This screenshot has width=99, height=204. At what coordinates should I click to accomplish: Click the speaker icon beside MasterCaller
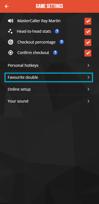point(10,21)
